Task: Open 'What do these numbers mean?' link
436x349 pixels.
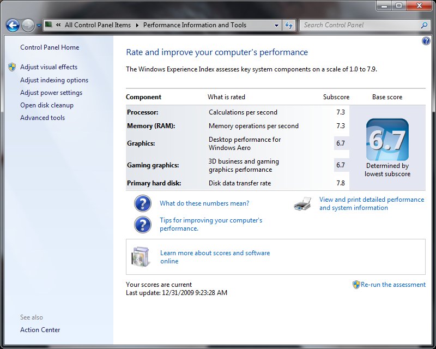Action: point(204,203)
